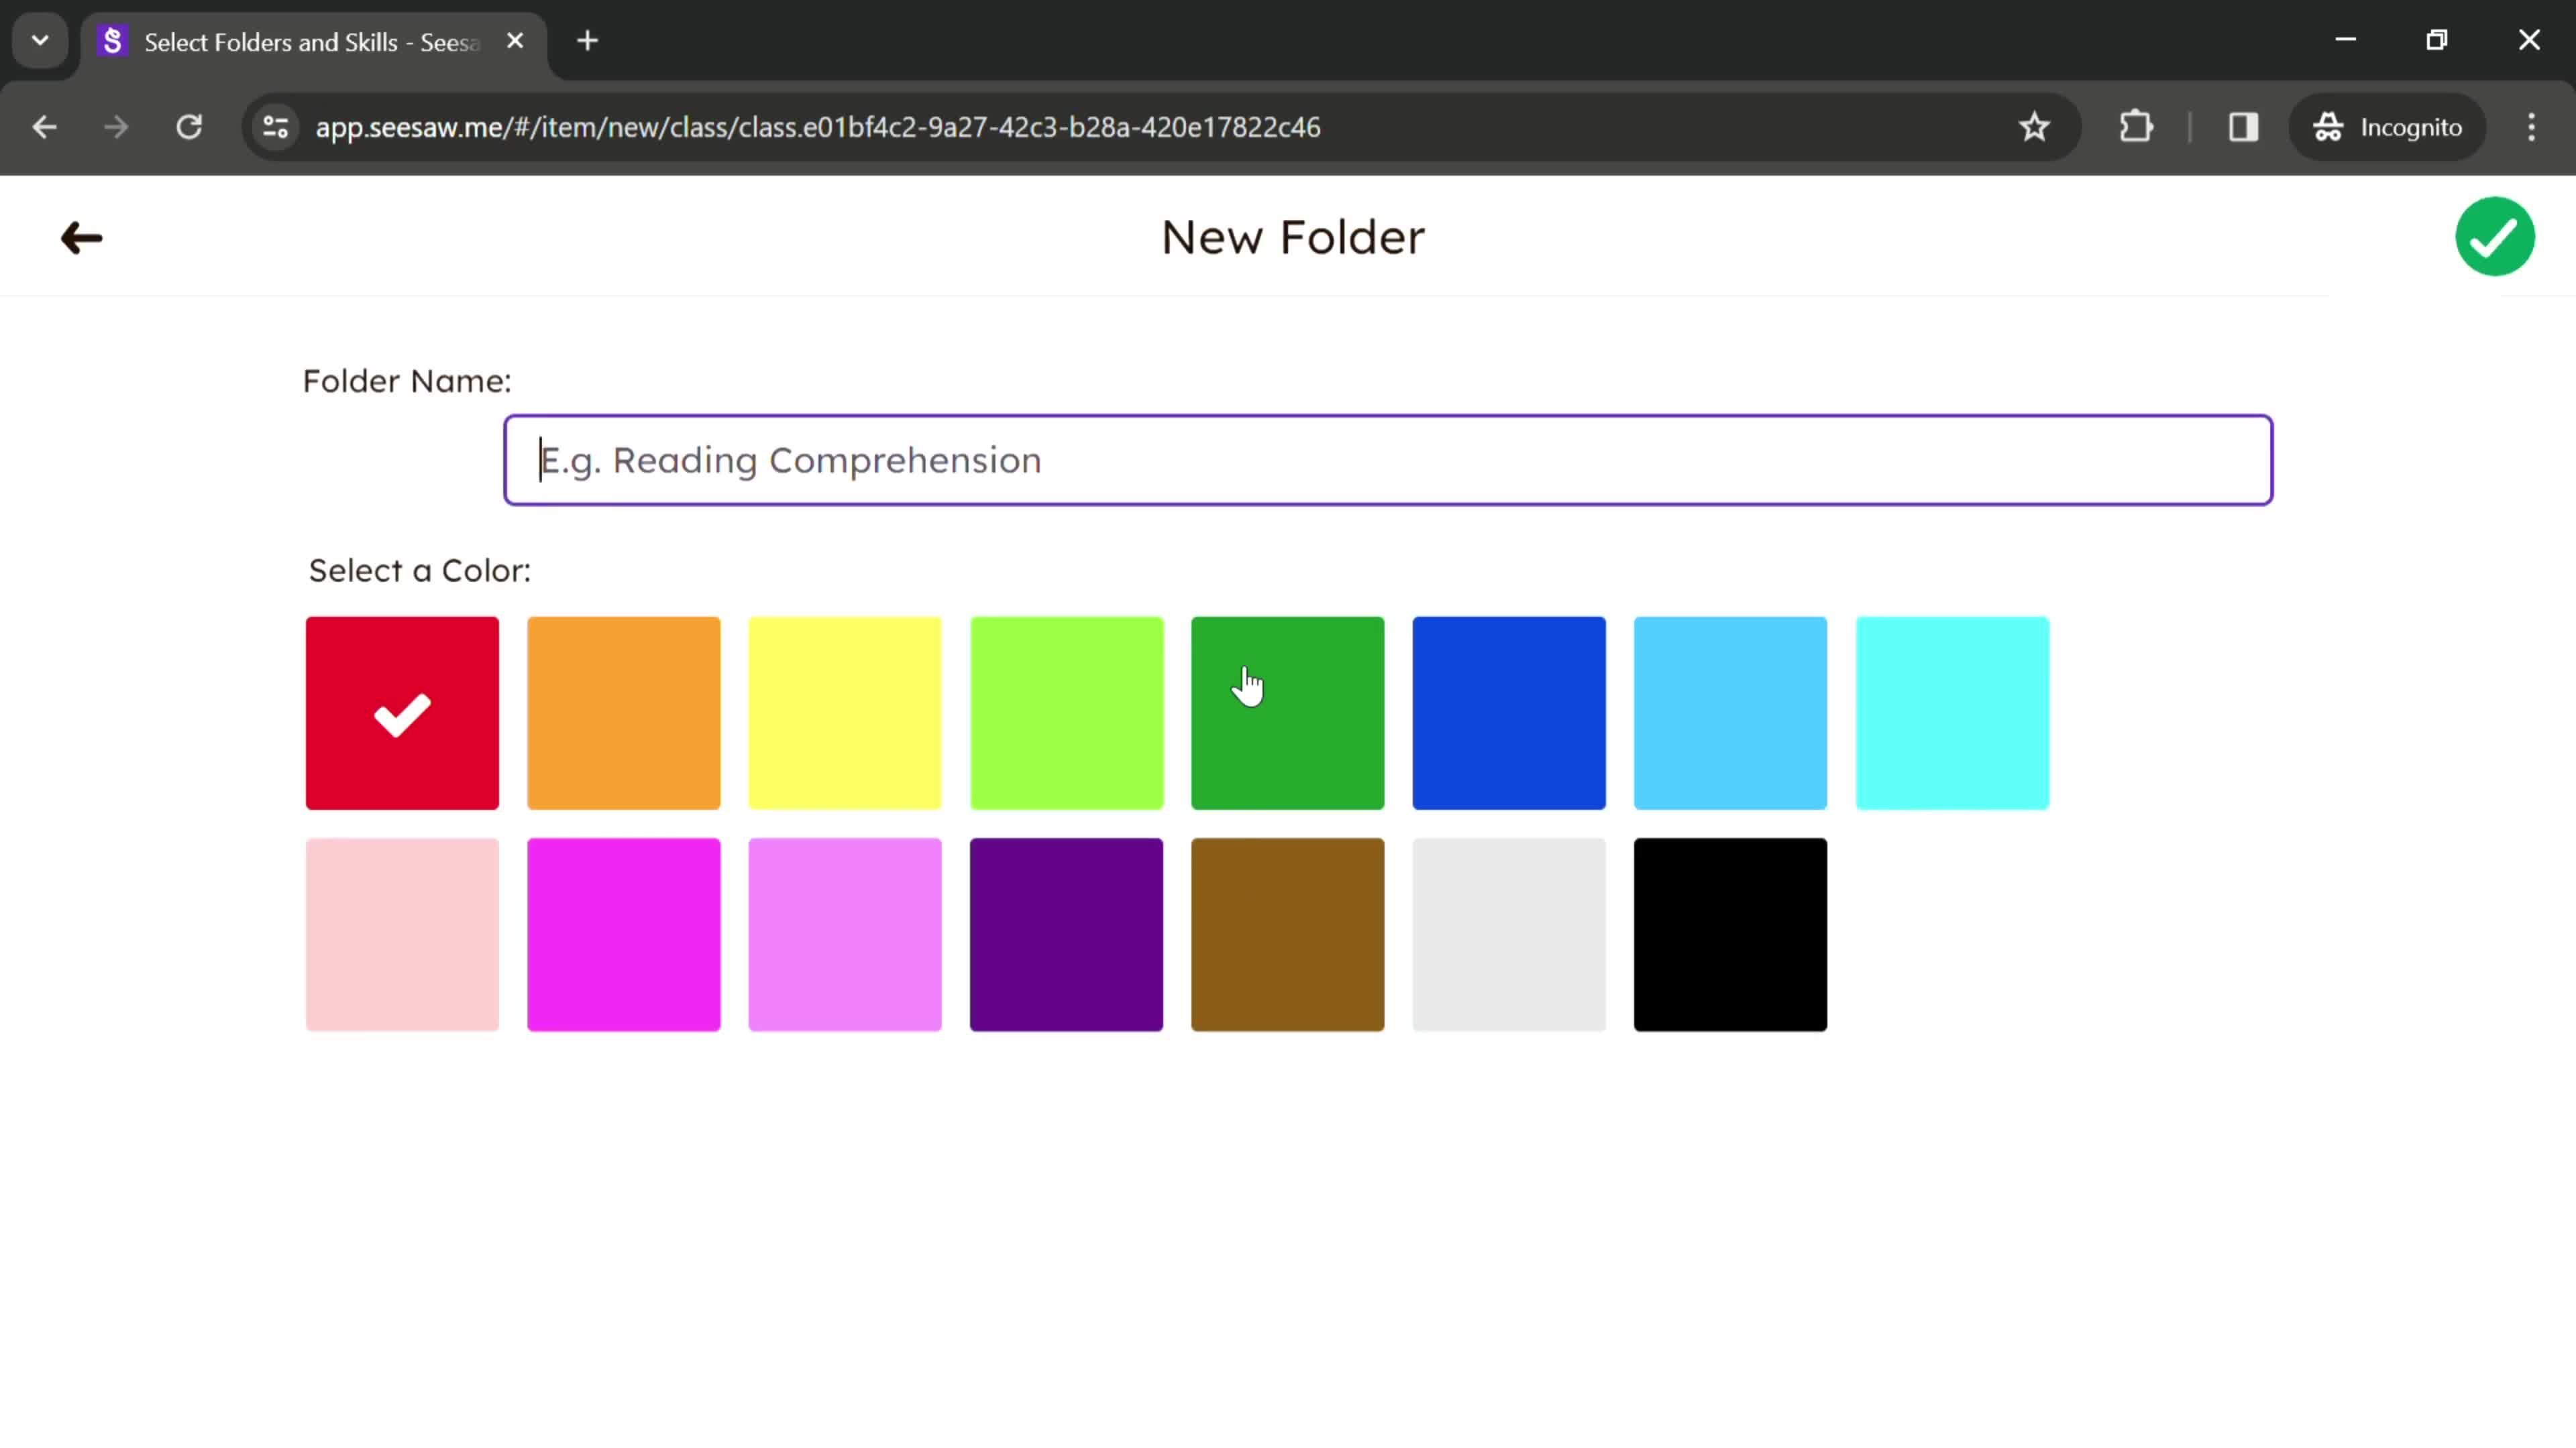The height and width of the screenshot is (1448, 2576).
Task: Confirm new folder with green checkmark
Action: (2494, 237)
